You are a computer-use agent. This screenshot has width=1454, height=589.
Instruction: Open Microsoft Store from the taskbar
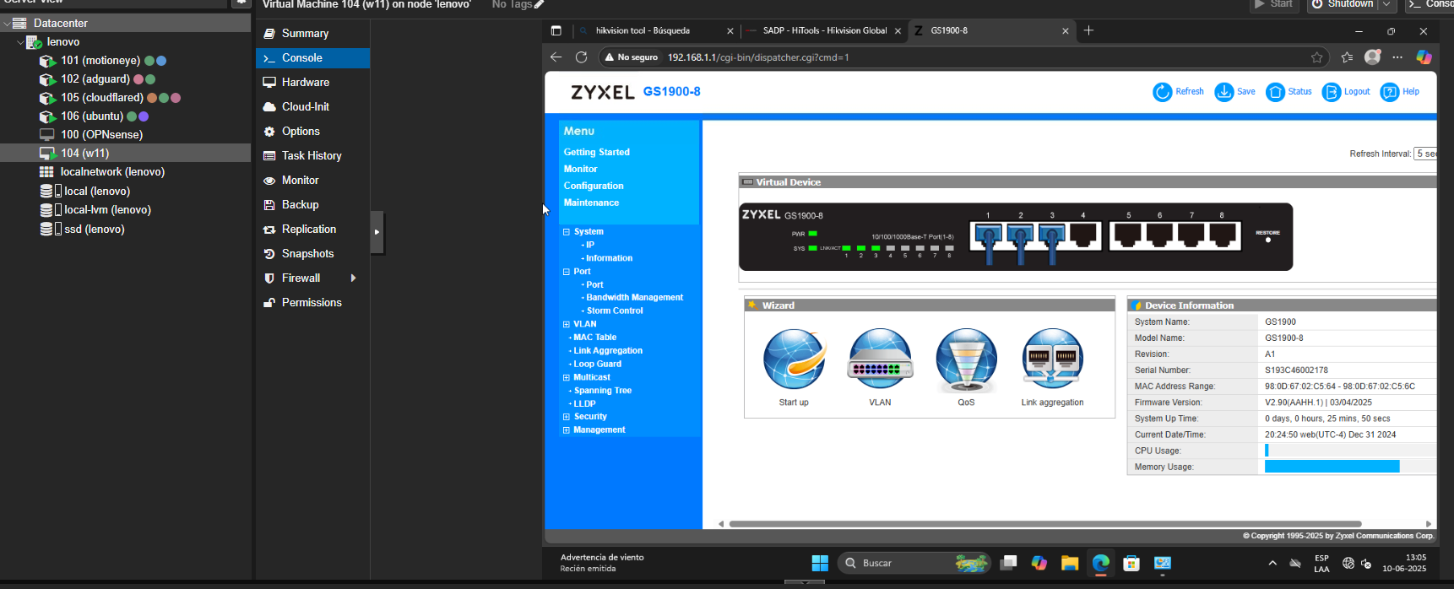[x=1131, y=563]
